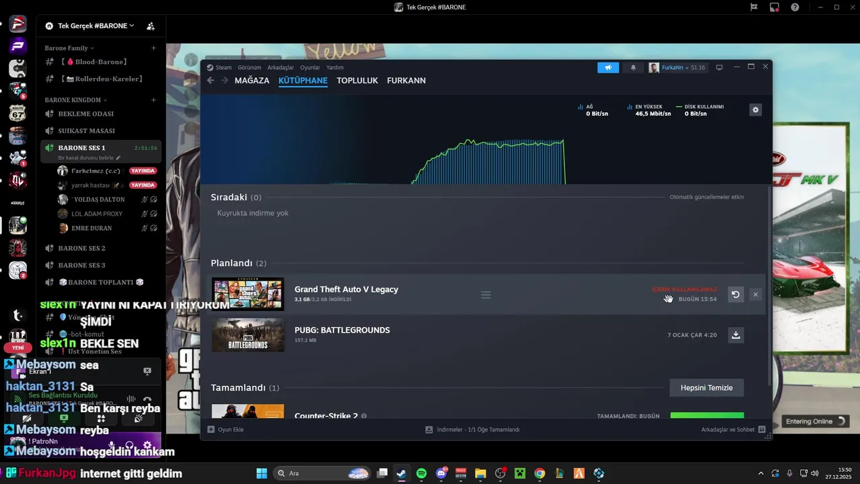Click the PUBG: BATTLEGROUNDS thumbnail
Screen dimensions: 860x484
pyautogui.click(x=248, y=335)
